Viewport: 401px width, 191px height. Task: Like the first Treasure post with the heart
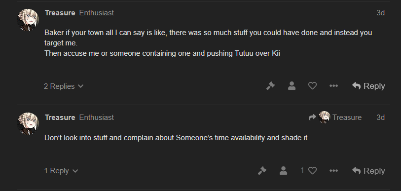point(312,86)
